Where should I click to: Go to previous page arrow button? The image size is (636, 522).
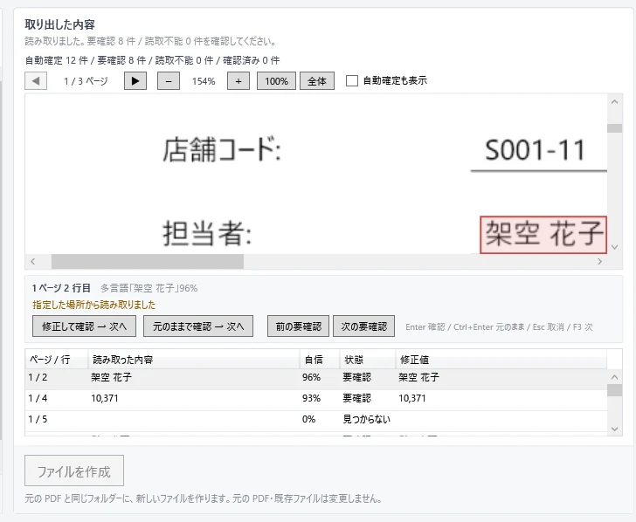(36, 81)
